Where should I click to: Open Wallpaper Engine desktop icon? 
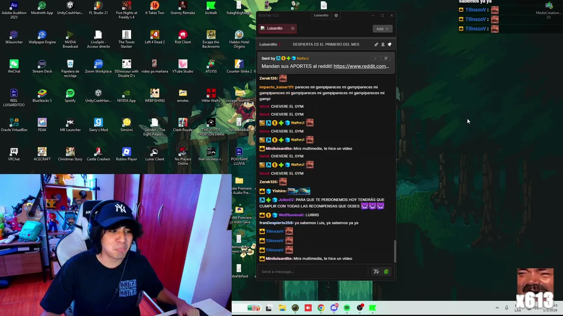pyautogui.click(x=42, y=37)
